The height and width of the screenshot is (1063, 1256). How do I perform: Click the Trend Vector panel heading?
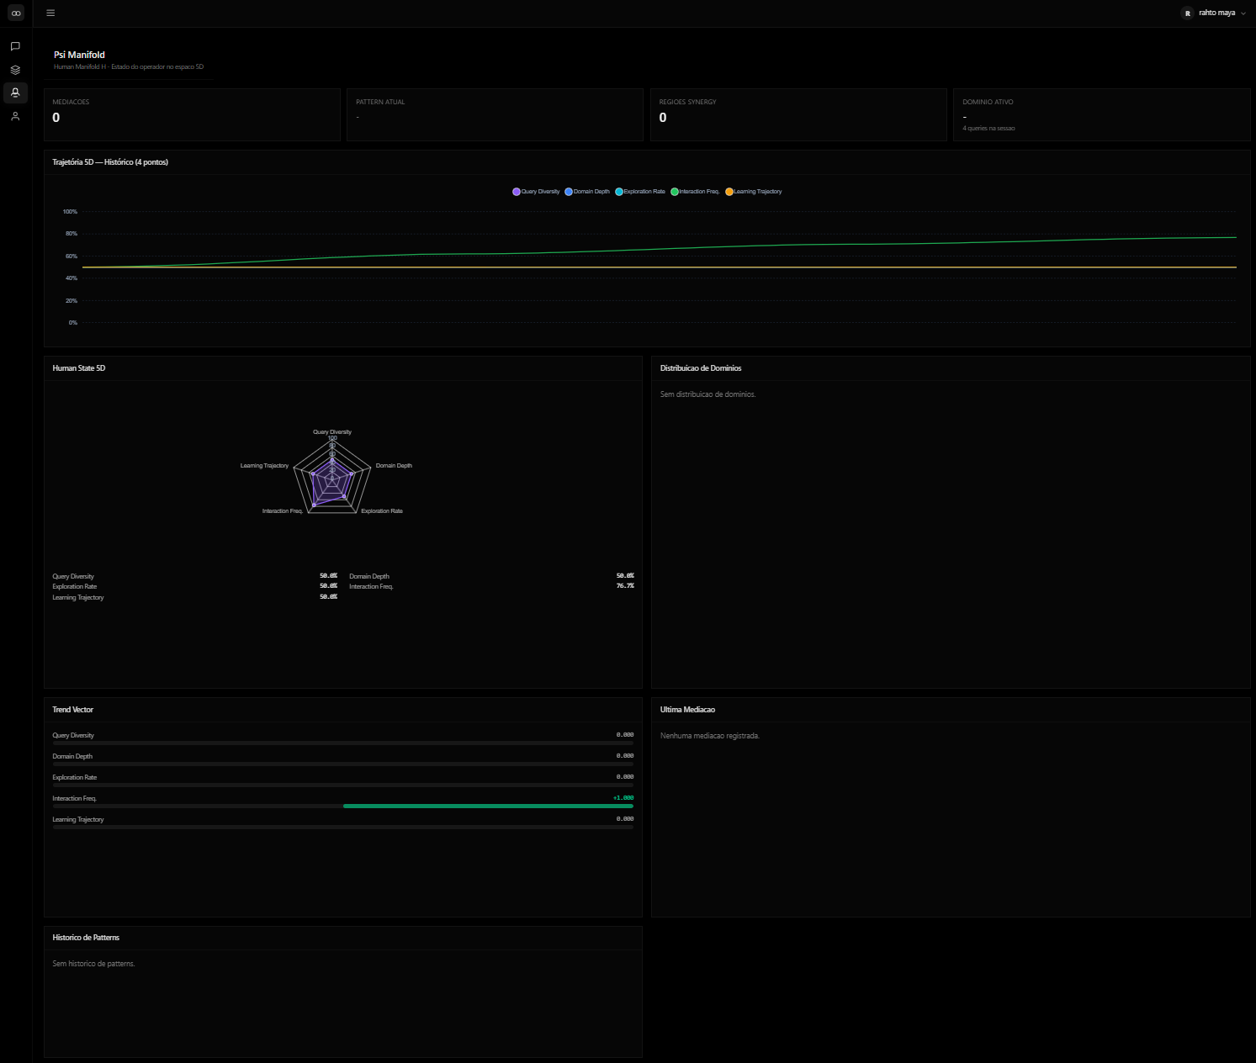(x=72, y=710)
